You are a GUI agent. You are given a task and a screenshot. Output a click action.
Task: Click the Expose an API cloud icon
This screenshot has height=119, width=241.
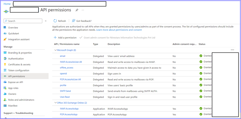(5, 82)
